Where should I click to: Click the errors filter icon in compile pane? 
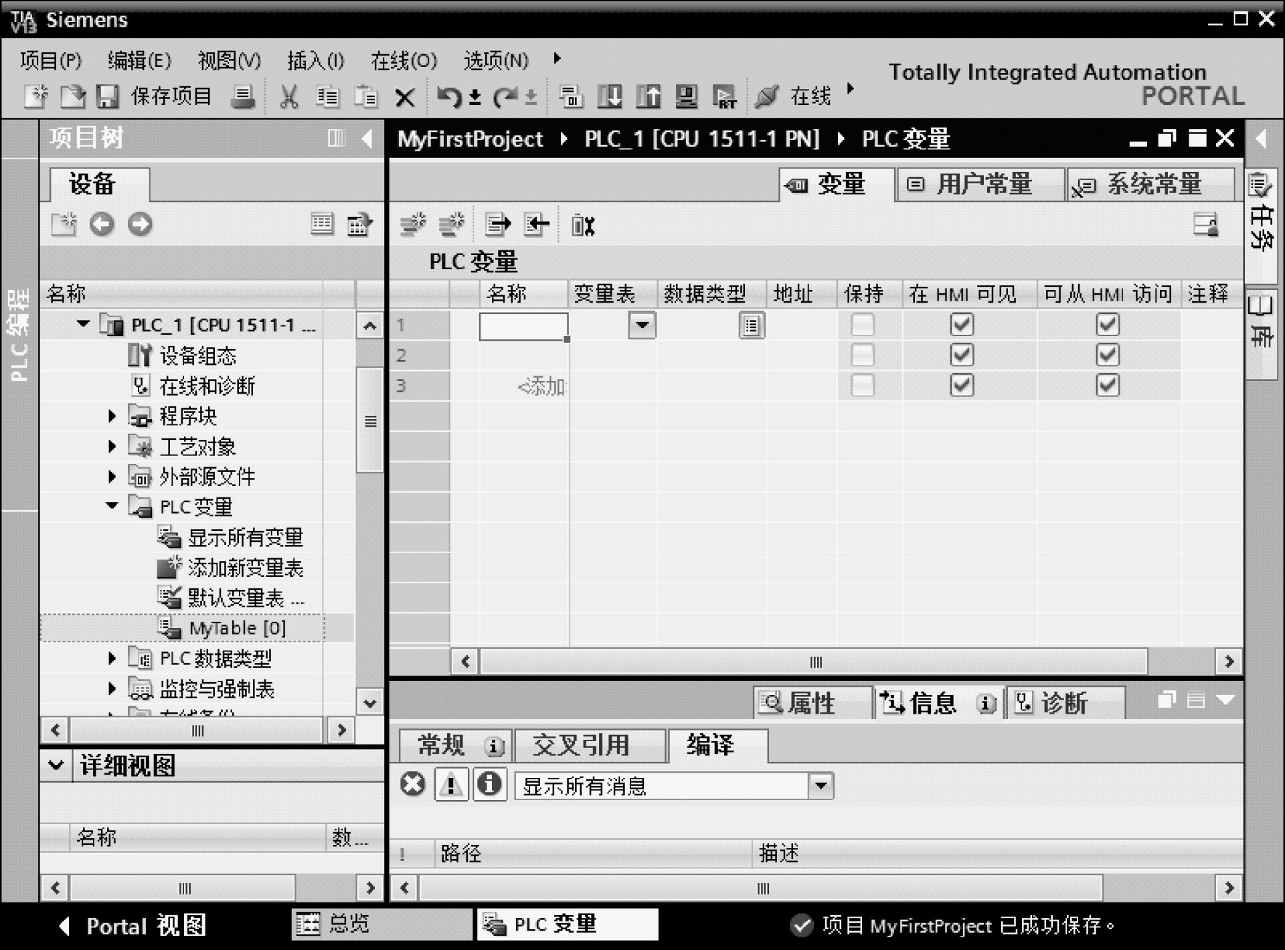coord(413,783)
